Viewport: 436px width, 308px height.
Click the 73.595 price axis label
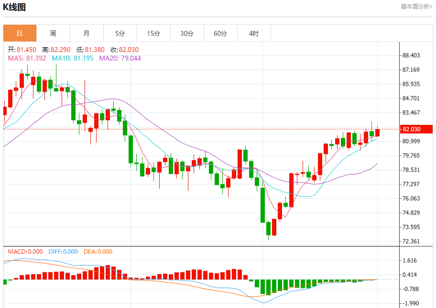[x=411, y=227]
